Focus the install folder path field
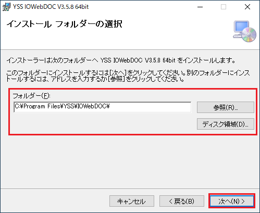 103,107
